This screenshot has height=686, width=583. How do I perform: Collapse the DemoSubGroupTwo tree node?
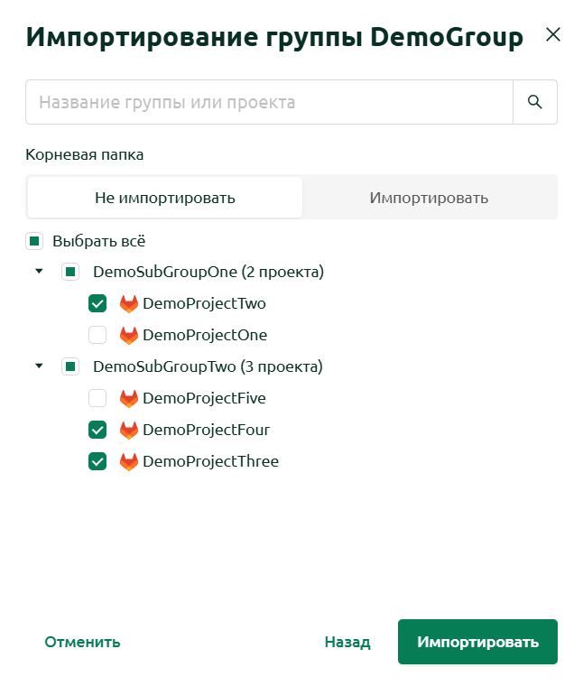coord(39,366)
